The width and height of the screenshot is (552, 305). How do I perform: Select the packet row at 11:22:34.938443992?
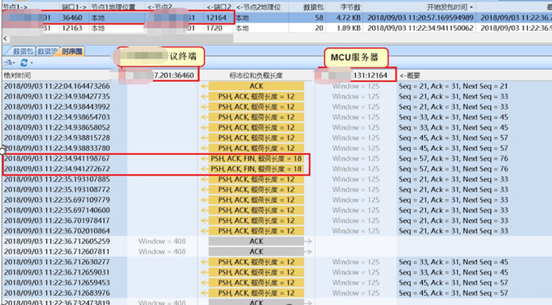click(x=276, y=107)
